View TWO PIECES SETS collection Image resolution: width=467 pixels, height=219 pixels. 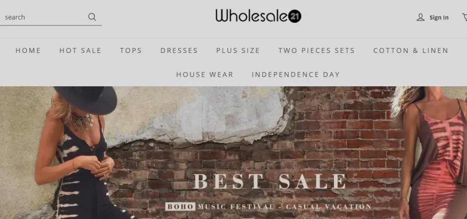[317, 51]
